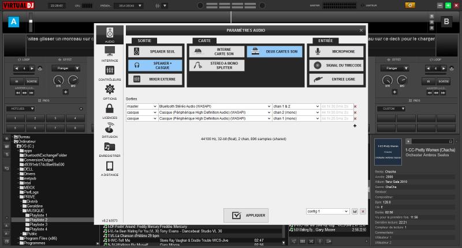Click left deck loop IN button
The width and height of the screenshot is (462, 248).
(x=17, y=81)
